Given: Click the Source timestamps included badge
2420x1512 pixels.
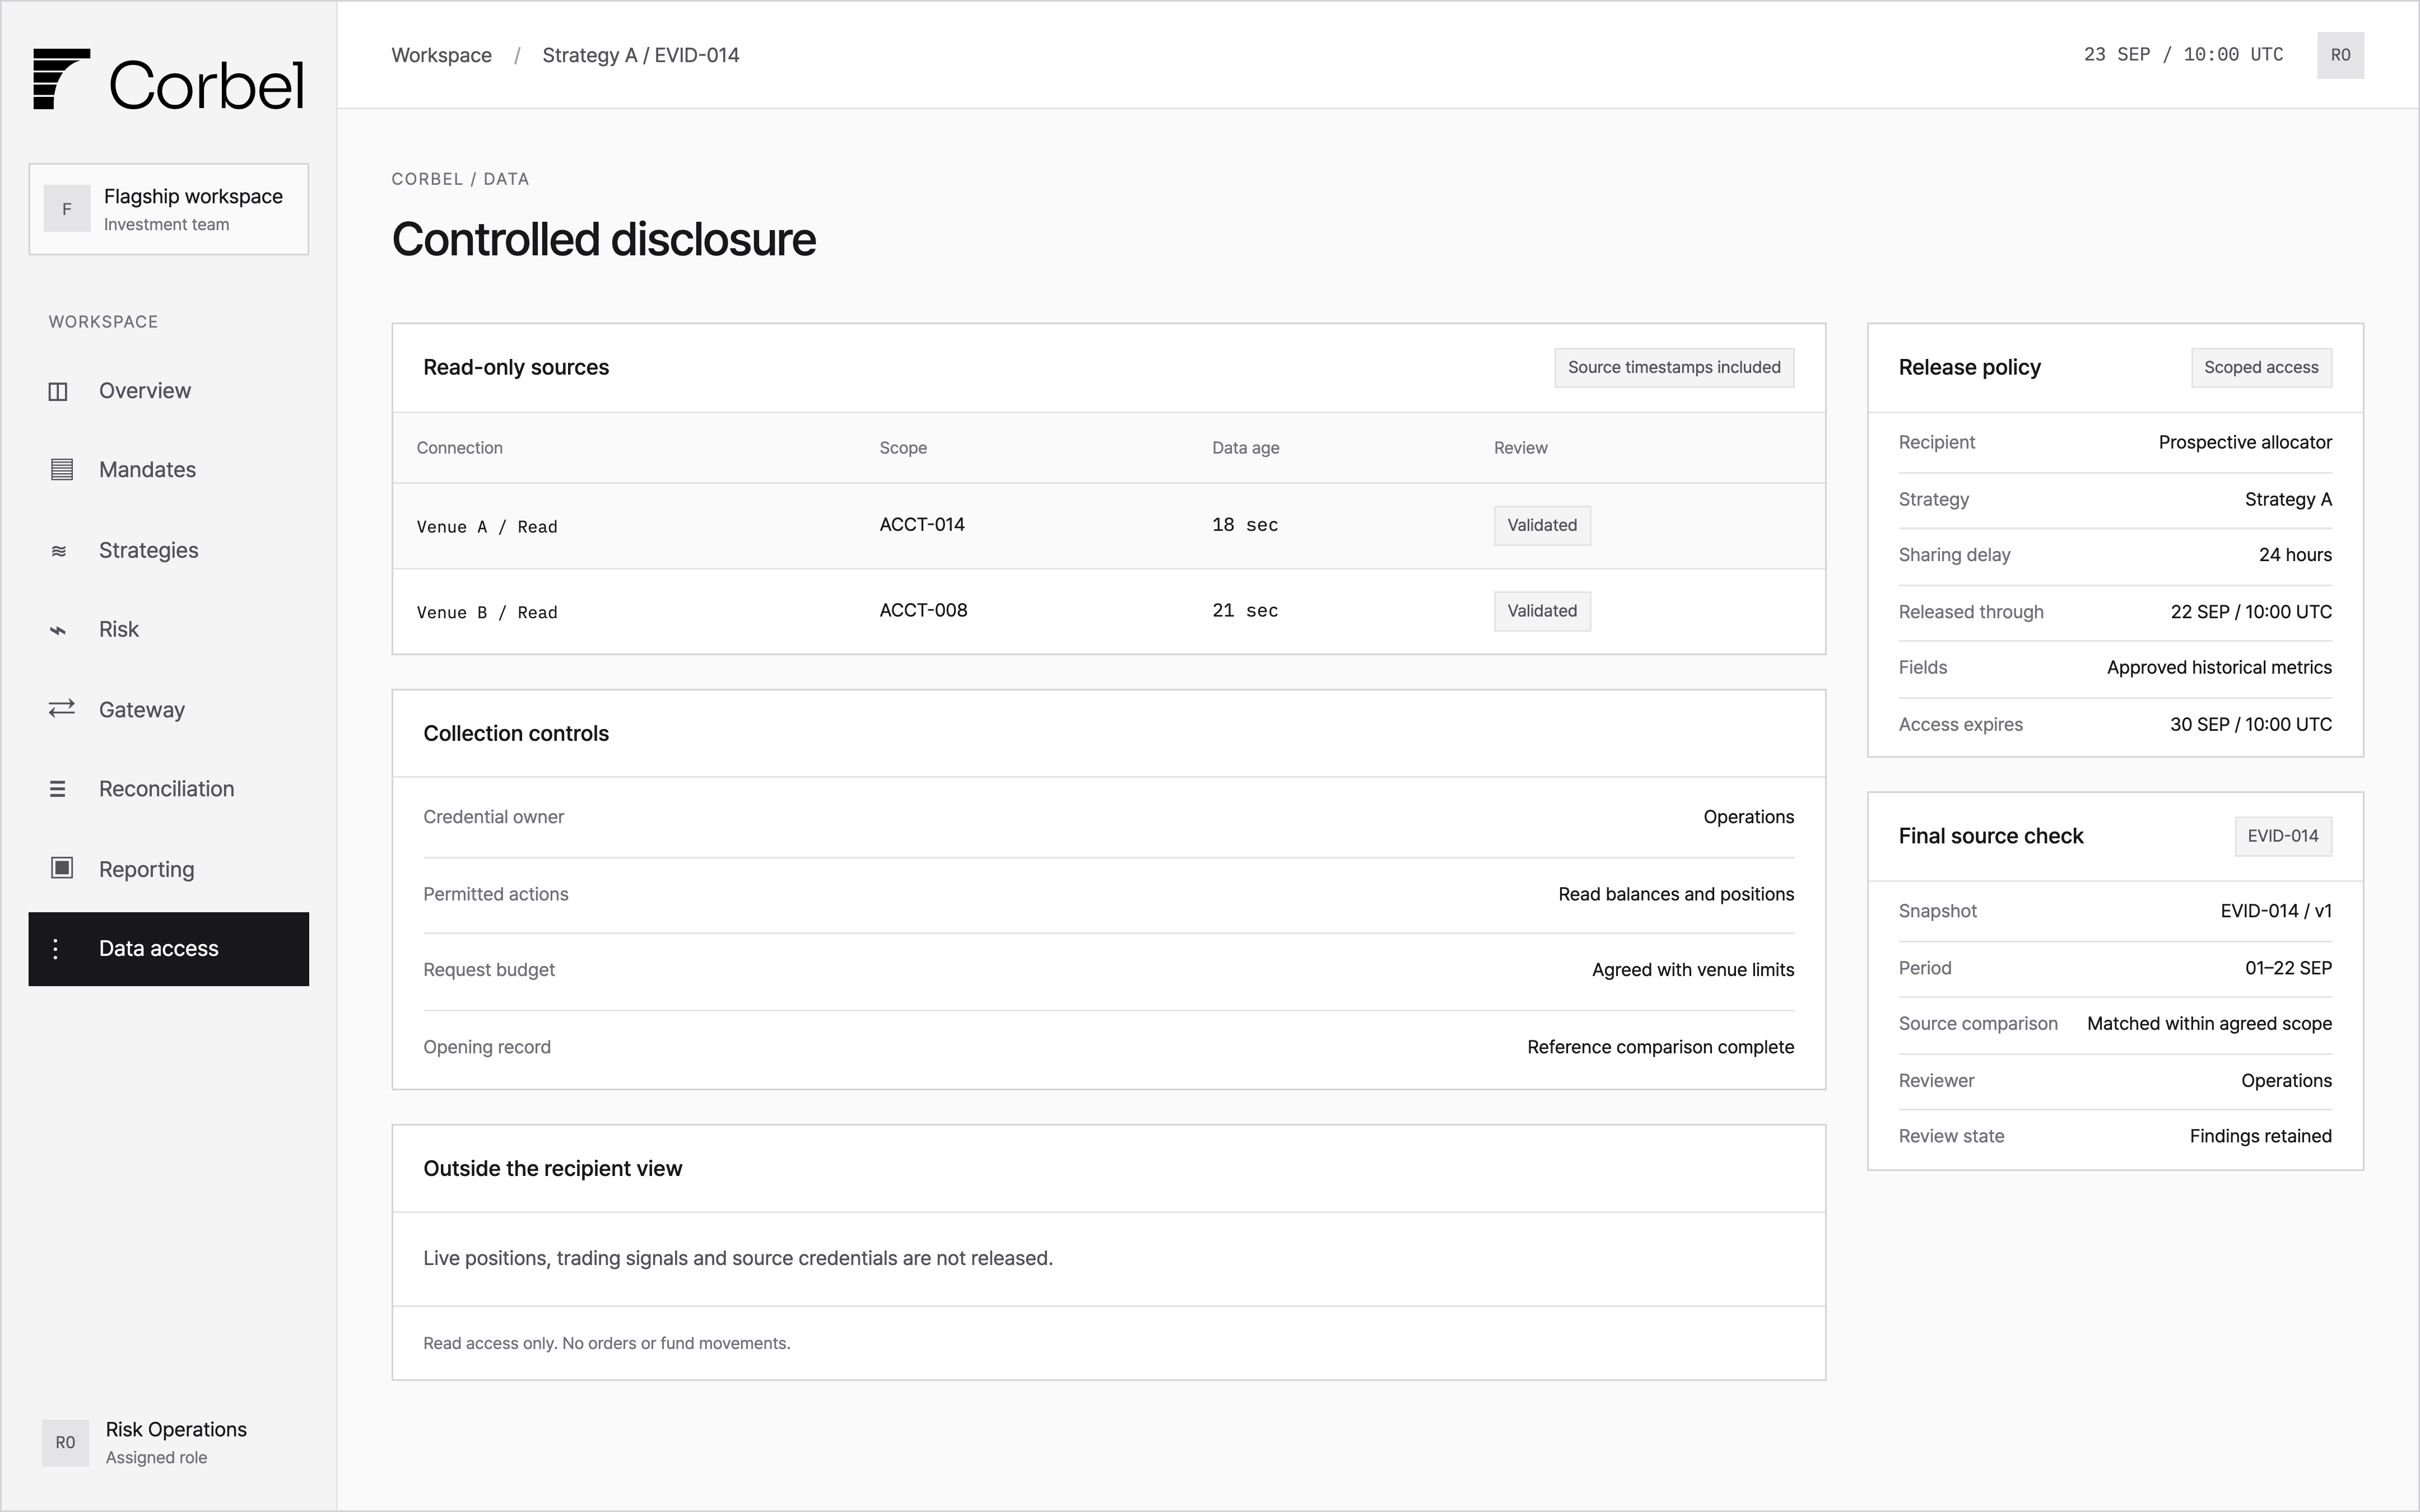Looking at the screenshot, I should [1674, 367].
